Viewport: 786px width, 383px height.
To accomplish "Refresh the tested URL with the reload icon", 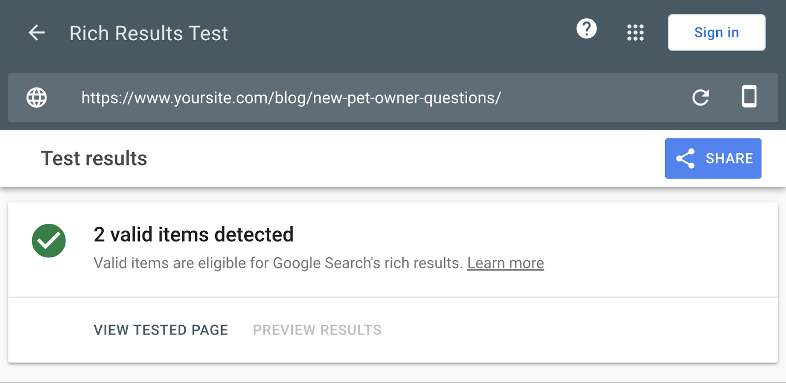I will tap(701, 98).
